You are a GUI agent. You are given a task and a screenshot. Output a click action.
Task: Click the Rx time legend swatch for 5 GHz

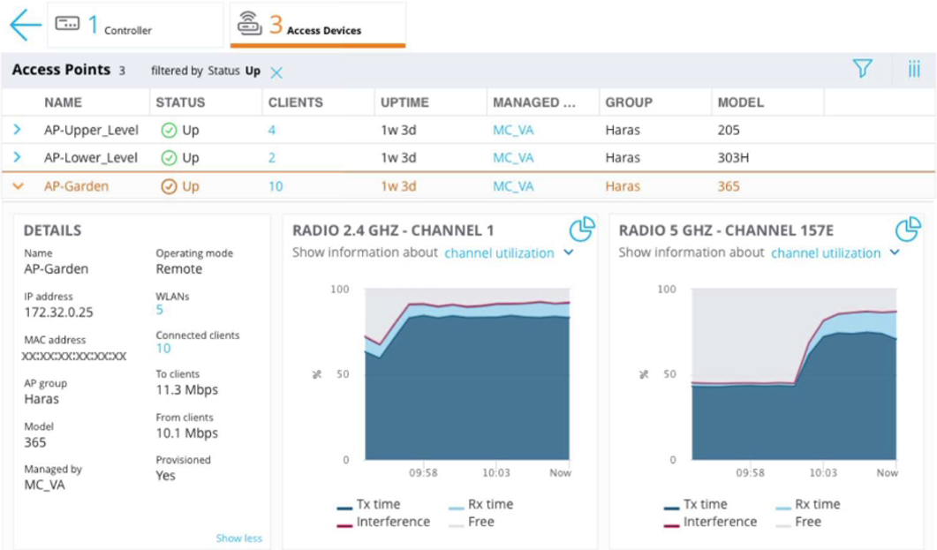pyautogui.click(x=782, y=509)
